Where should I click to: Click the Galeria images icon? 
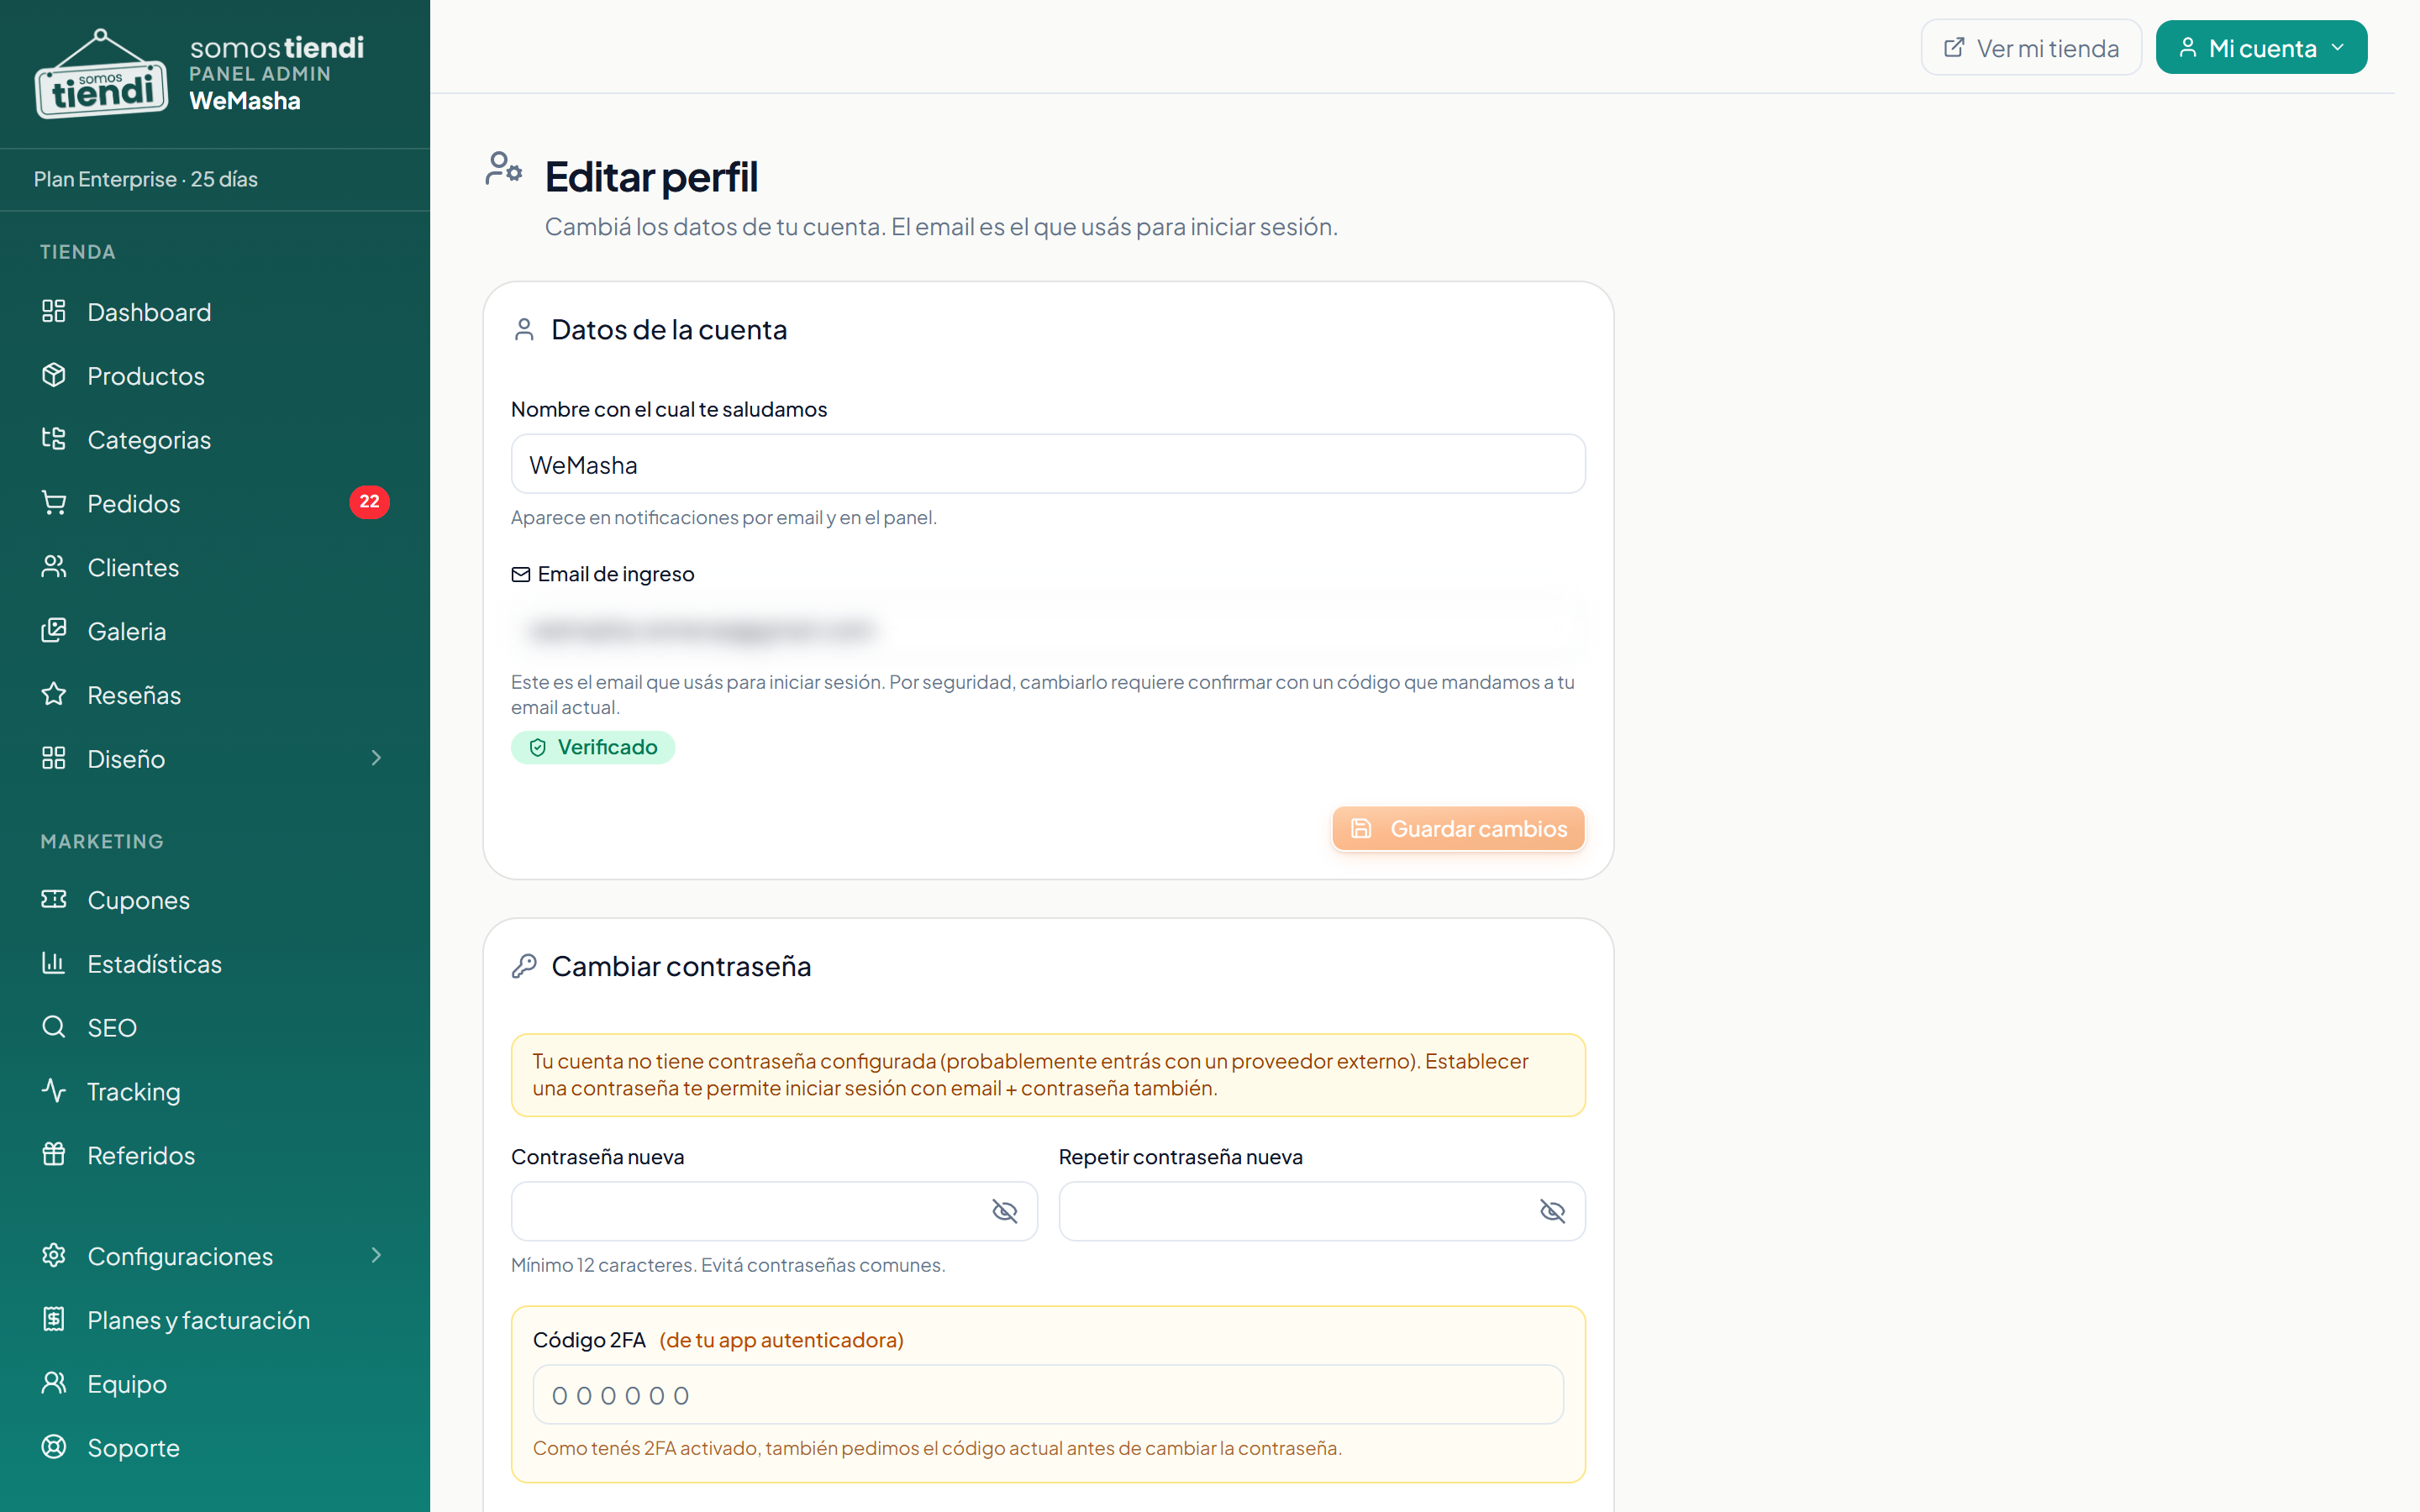(x=54, y=630)
